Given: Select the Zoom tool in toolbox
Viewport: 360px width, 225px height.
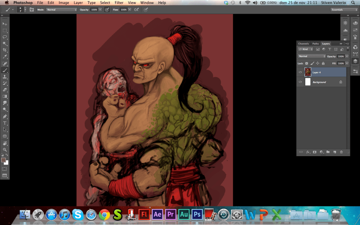Looking at the screenshot, I should [x=5, y=149].
